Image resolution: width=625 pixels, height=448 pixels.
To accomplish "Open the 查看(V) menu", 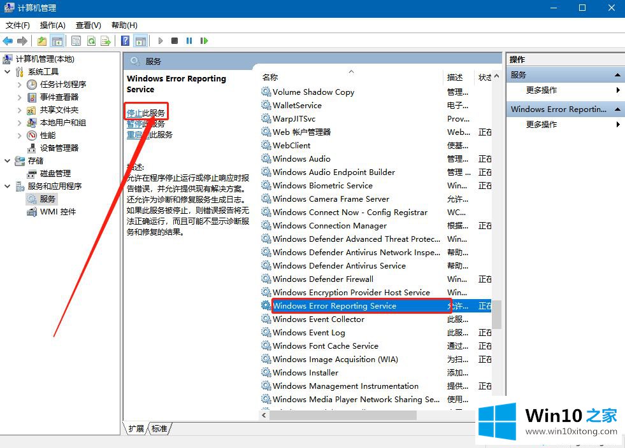I will click(88, 25).
